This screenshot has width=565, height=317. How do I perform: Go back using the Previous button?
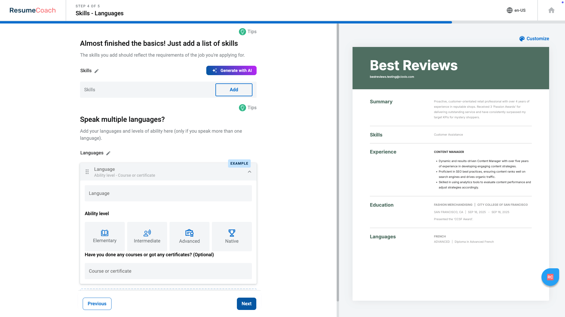pos(97,304)
